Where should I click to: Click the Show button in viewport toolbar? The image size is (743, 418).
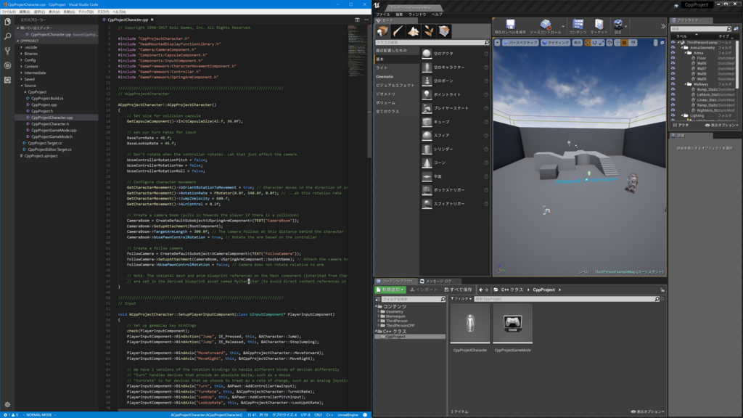(577, 43)
